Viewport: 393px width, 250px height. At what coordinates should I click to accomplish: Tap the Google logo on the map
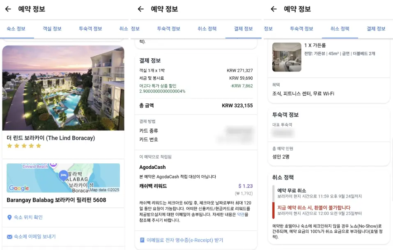coord(19,188)
